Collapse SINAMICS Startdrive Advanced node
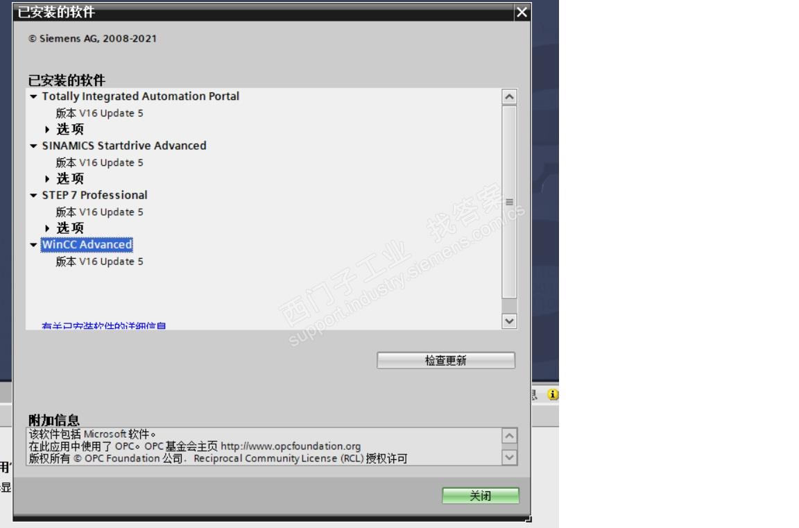Image resolution: width=799 pixels, height=528 pixels. (33, 146)
